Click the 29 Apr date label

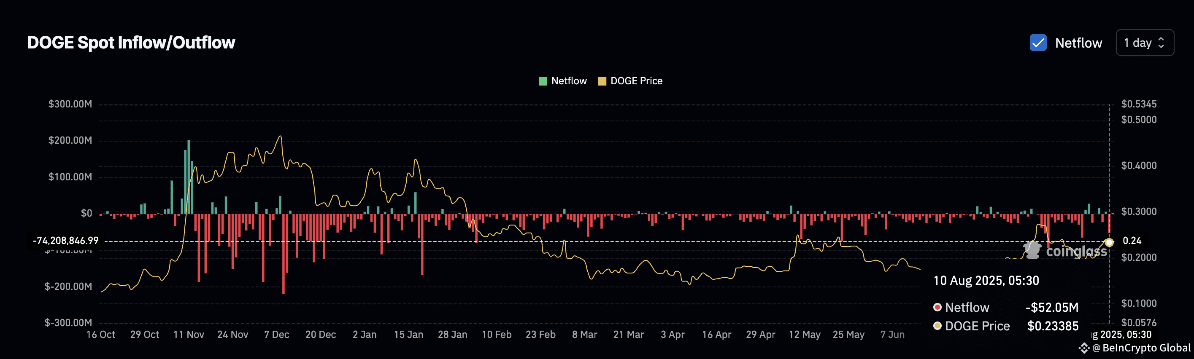(x=761, y=335)
